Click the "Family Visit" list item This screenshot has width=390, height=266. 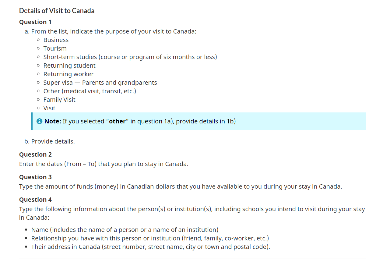[59, 100]
